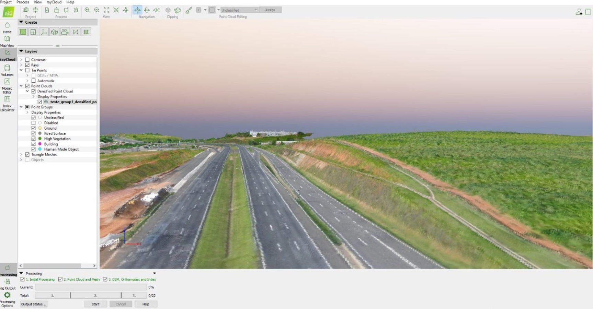This screenshot has height=309, width=593.
Task: Toggle the Triangle Meshes checkbox
Action: 27,155
